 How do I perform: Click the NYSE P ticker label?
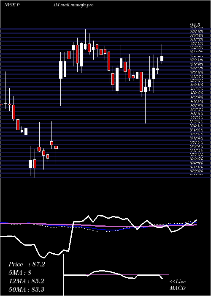(12, 5)
